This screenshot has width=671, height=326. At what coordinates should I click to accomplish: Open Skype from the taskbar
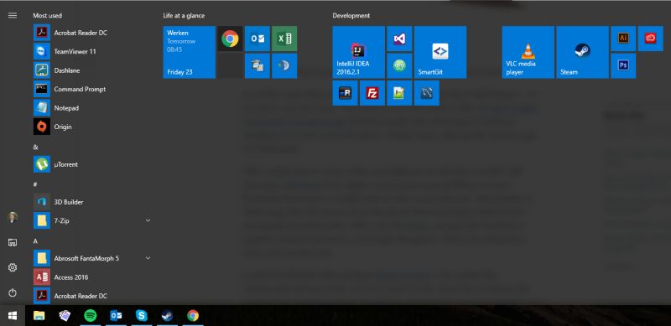coord(141,316)
